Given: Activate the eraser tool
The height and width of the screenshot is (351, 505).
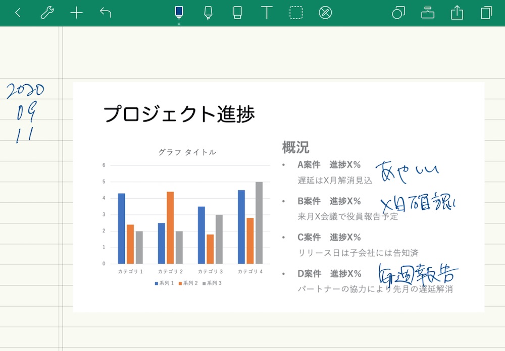Looking at the screenshot, I should (237, 12).
